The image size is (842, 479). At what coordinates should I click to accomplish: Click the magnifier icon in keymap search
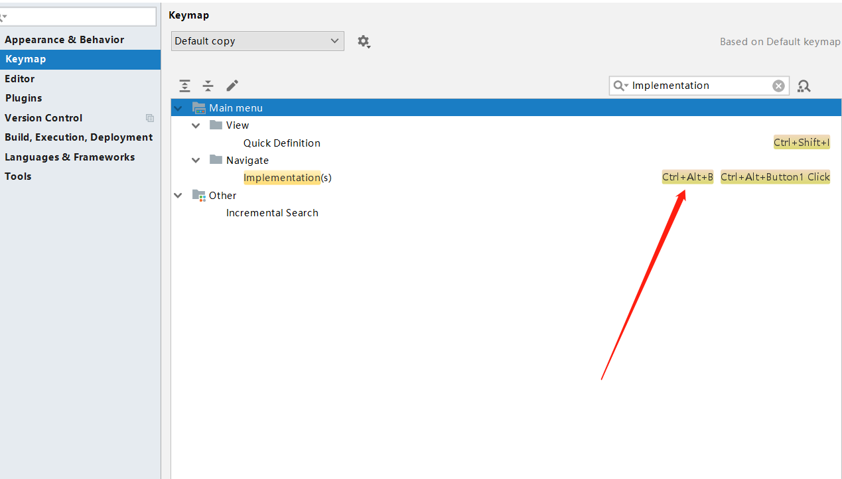tap(620, 86)
